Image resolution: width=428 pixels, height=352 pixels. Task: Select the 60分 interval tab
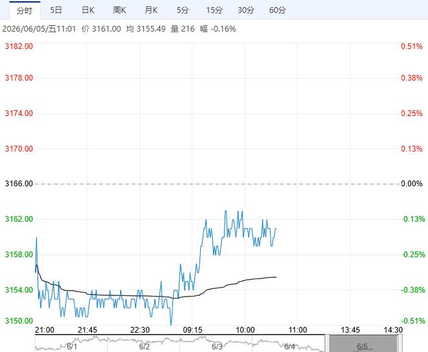[278, 10]
